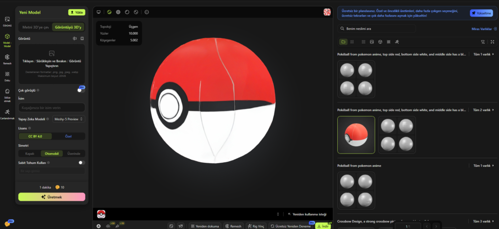Select the Özel license option
The height and width of the screenshot is (229, 499).
[68, 136]
